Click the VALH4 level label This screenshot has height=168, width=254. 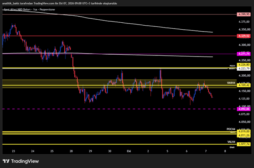(x=231, y=142)
